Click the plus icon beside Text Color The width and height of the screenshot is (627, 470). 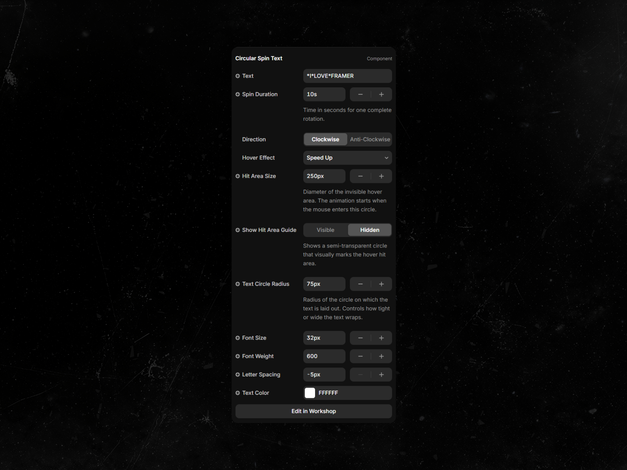237,393
